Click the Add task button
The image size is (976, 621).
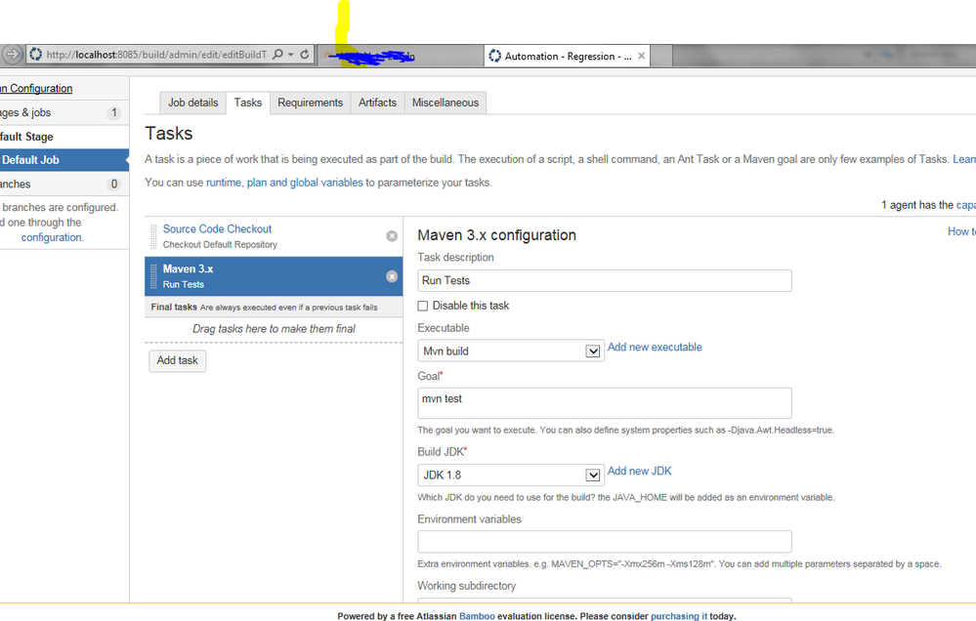click(x=178, y=360)
